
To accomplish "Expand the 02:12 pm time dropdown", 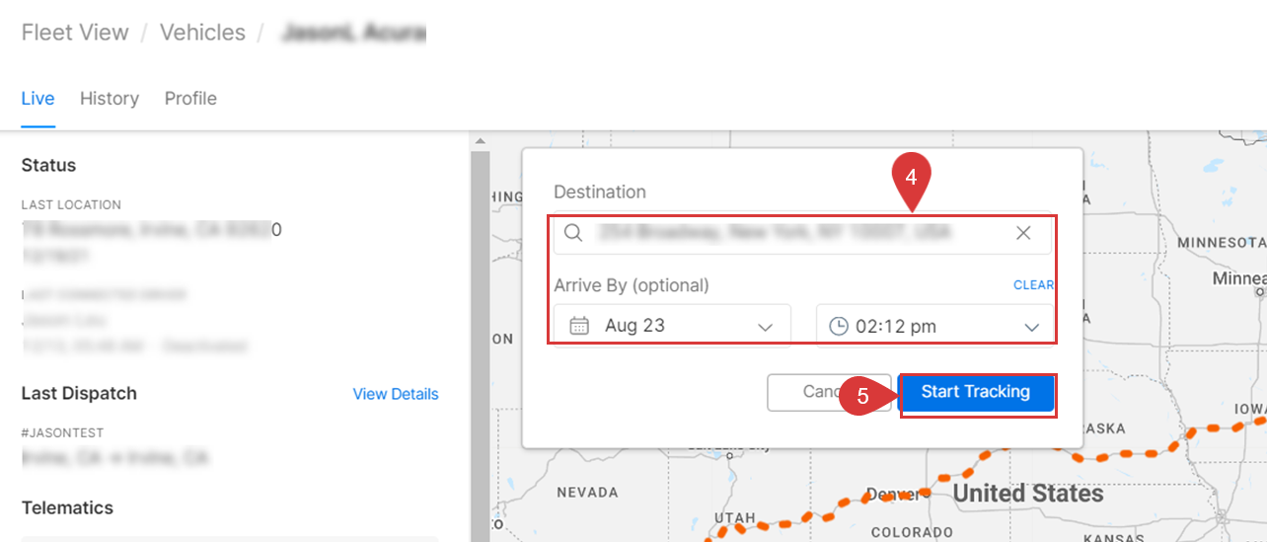I will pos(1032,327).
